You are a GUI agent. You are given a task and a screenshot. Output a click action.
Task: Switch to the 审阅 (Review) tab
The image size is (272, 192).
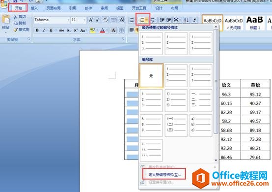(104, 8)
